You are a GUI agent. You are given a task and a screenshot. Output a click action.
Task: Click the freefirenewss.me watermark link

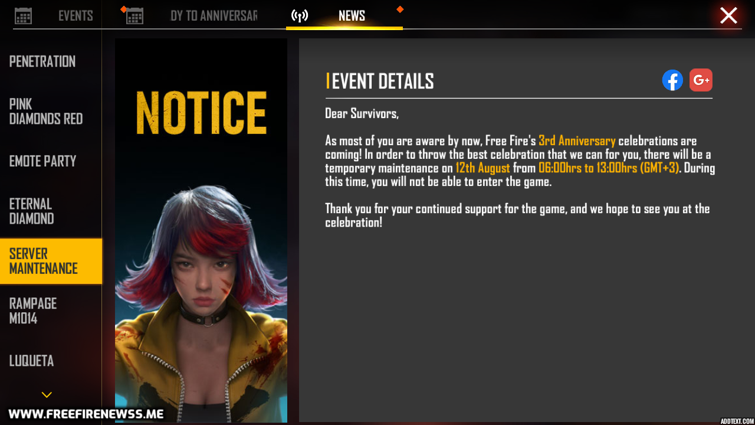[86, 414]
